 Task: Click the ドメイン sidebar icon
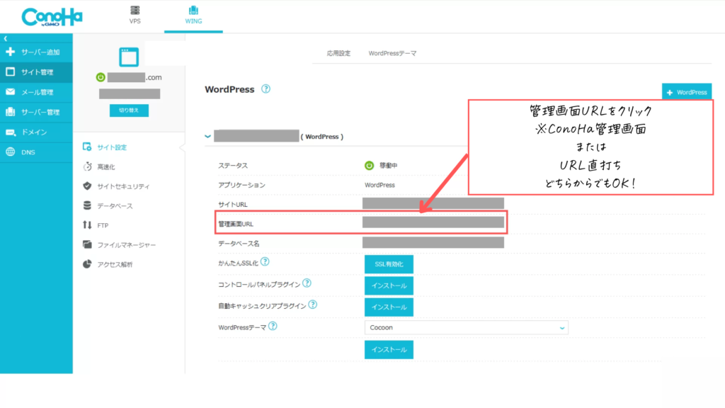coord(10,132)
